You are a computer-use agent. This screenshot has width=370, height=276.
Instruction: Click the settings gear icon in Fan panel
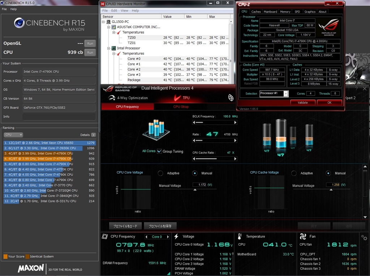pyautogui.click(x=364, y=238)
